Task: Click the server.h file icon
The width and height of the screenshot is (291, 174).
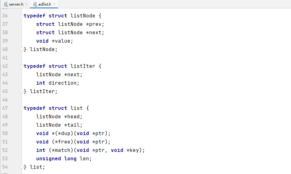Action: pos(6,4)
